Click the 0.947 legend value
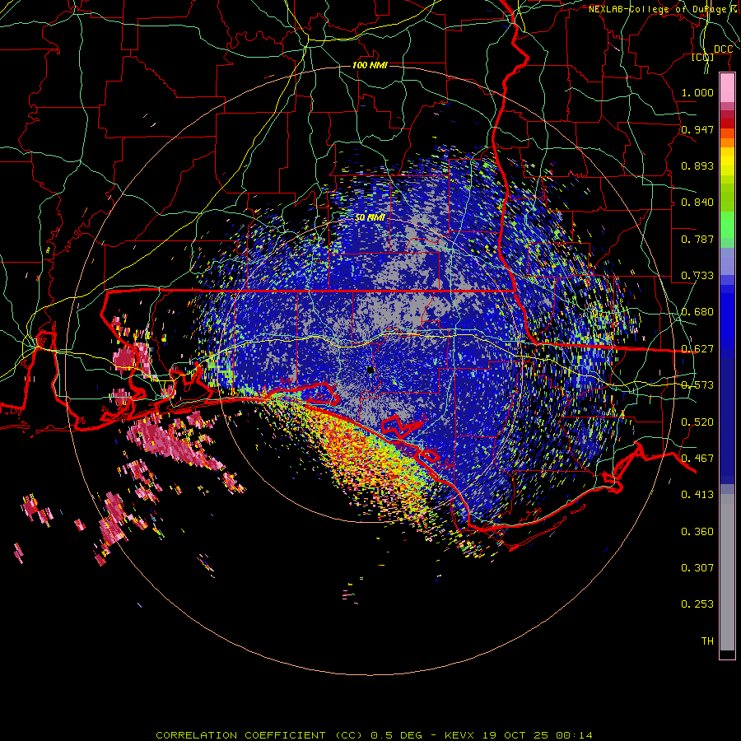Image resolution: width=741 pixels, height=741 pixels. pyautogui.click(x=697, y=129)
